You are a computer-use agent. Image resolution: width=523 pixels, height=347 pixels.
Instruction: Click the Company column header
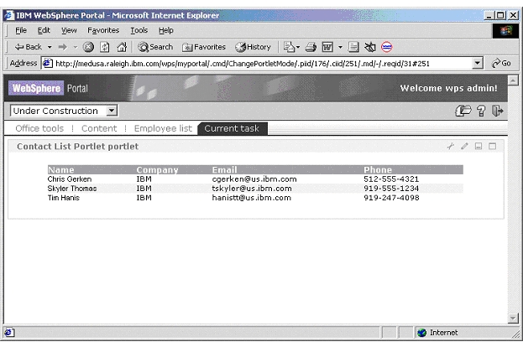158,170
